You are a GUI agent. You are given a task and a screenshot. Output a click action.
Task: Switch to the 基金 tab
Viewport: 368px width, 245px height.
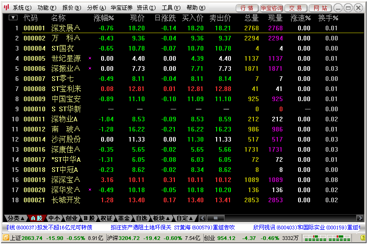pyautogui.click(x=124, y=218)
